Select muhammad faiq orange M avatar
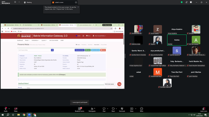 [x=158, y=72]
